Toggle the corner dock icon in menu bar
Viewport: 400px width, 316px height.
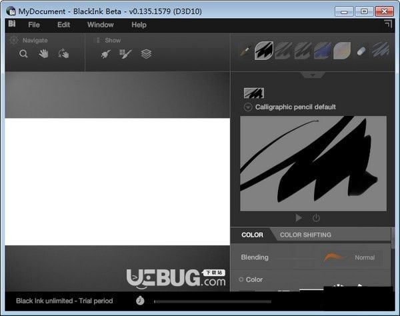(x=388, y=24)
